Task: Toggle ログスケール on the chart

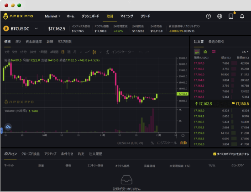Action: point(167,143)
